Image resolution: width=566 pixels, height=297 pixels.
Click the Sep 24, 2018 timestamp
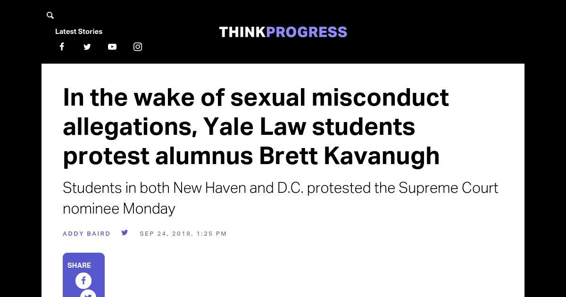point(183,234)
